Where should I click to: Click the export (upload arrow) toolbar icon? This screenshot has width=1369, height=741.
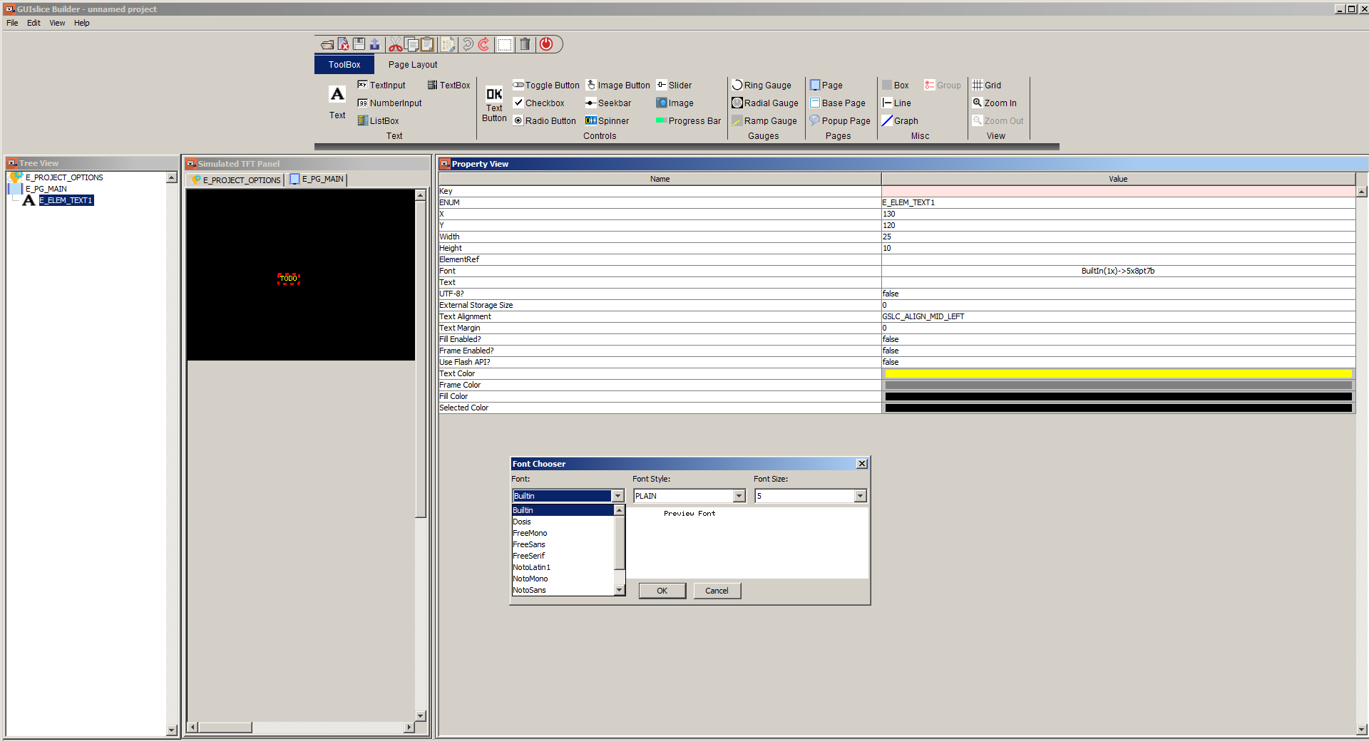(374, 44)
